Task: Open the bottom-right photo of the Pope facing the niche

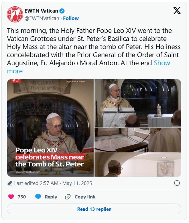Action: (138, 165)
